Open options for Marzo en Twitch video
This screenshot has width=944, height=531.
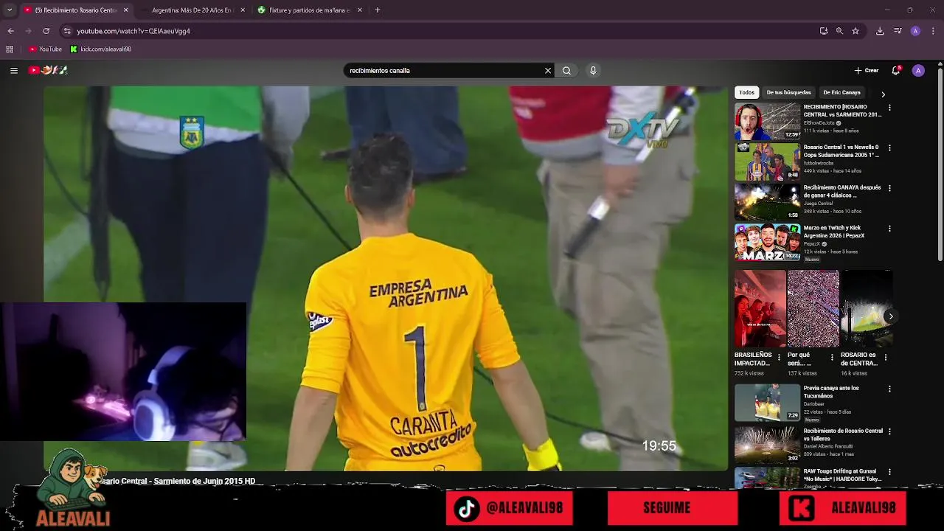[889, 229]
